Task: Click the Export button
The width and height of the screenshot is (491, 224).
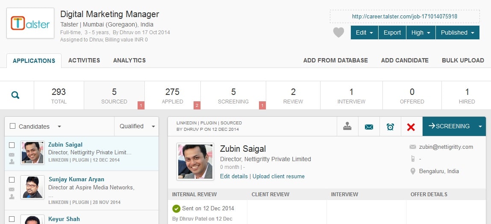Action: point(392,32)
